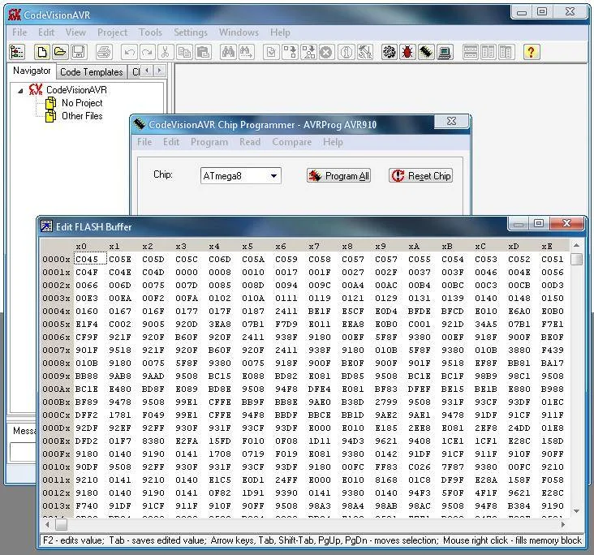Click the Program All button
The image size is (594, 555).
[x=338, y=176]
